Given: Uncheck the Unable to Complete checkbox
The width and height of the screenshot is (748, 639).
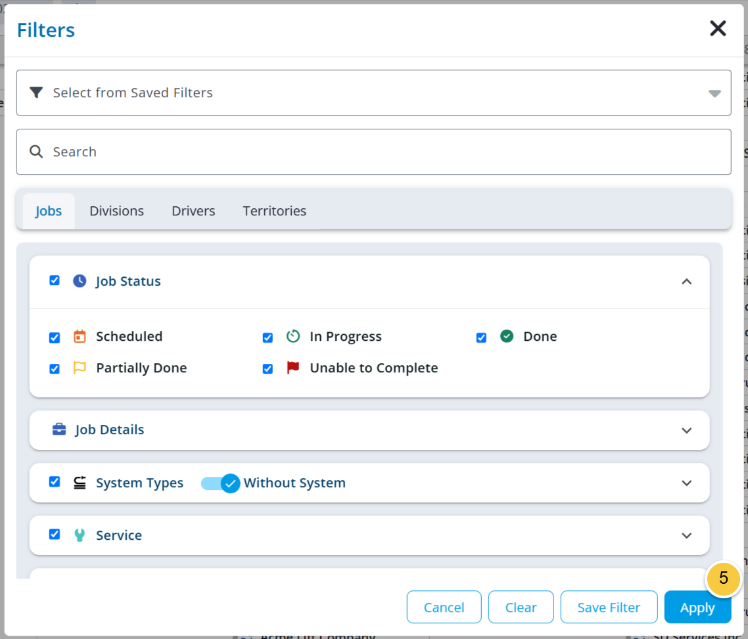Looking at the screenshot, I should click(x=268, y=369).
